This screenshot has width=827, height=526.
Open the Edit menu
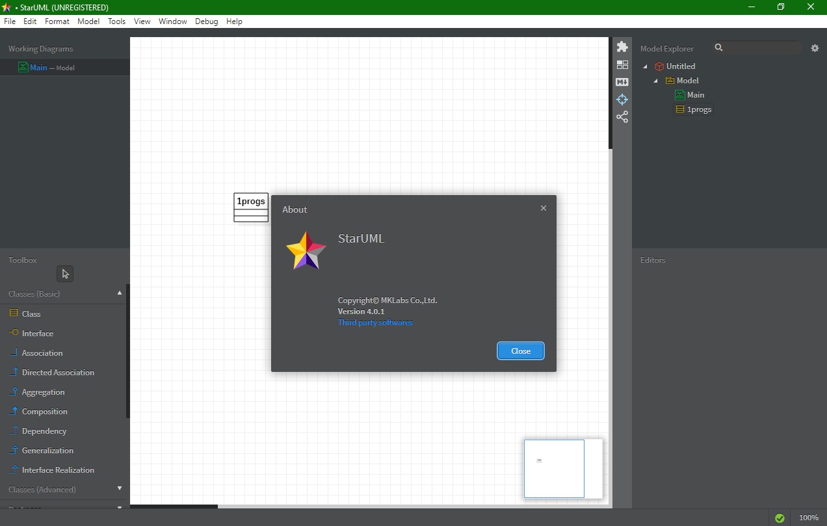coord(30,21)
